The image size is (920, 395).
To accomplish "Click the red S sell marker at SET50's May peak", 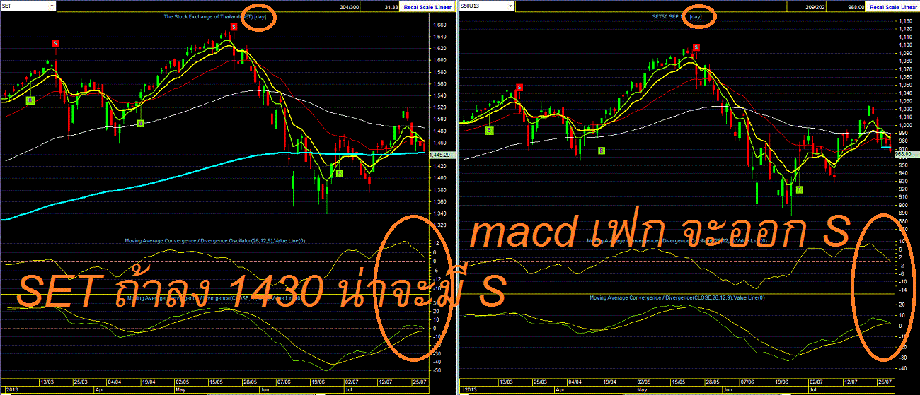I will click(696, 47).
